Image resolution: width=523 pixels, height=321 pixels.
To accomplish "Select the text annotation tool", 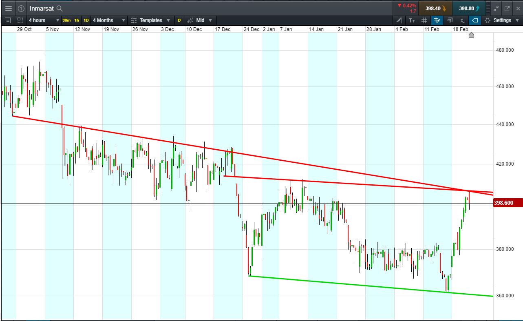I will (412, 20).
